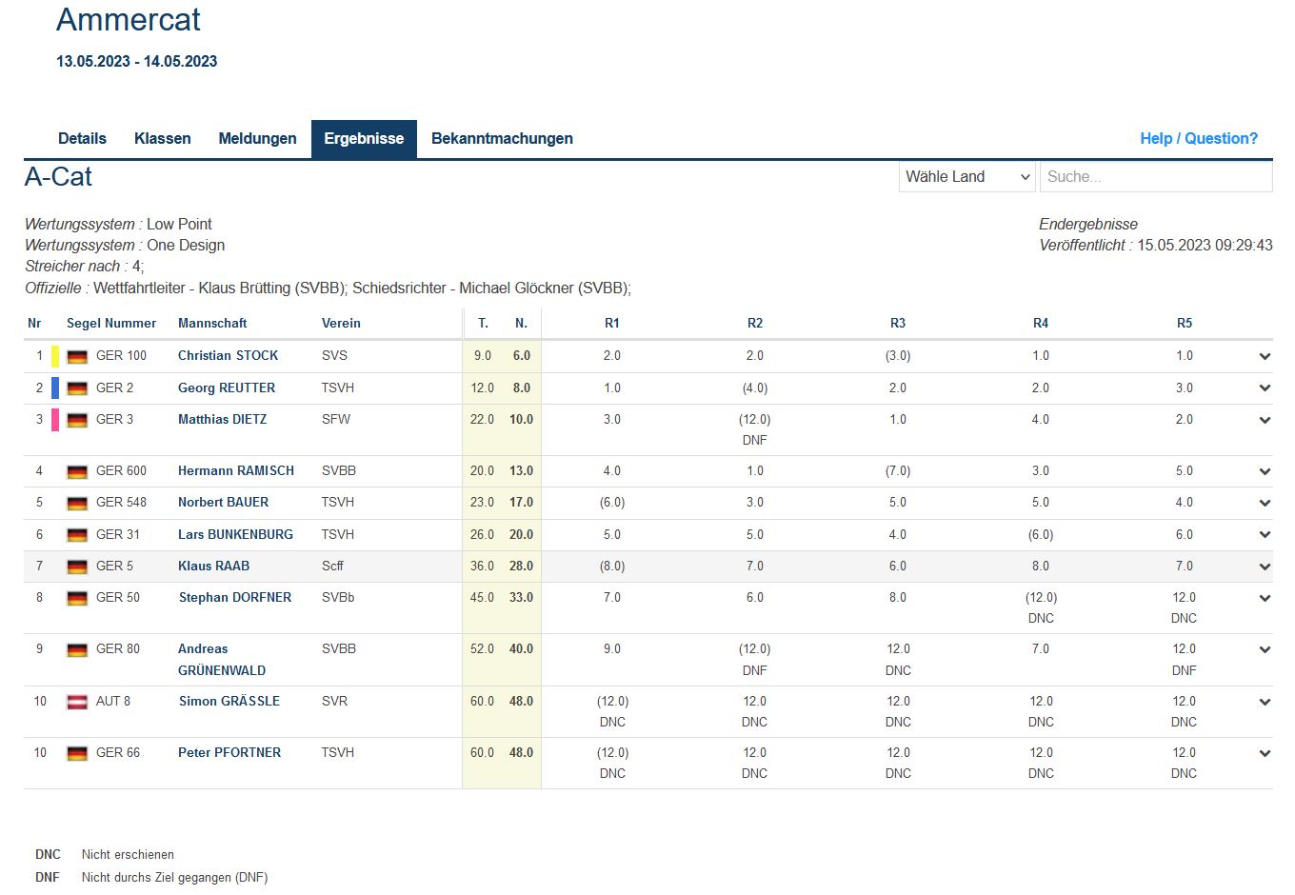Expand the row details for Hermann RAMISCH
The image size is (1295, 895).
[x=1265, y=471]
